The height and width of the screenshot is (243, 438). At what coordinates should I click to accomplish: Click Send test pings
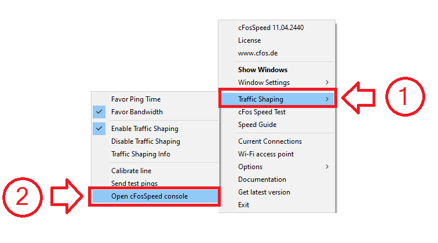133,184
